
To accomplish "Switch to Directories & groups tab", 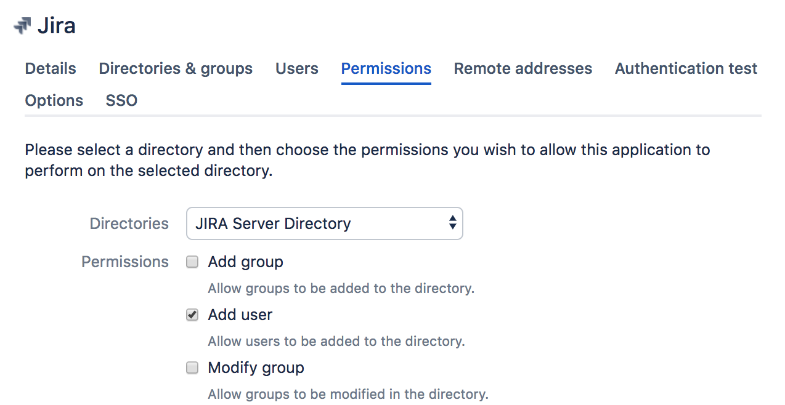I will pyautogui.click(x=176, y=68).
